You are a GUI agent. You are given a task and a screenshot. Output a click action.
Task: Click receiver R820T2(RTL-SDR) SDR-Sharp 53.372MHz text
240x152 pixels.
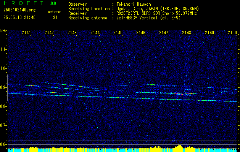[x=156, y=13]
